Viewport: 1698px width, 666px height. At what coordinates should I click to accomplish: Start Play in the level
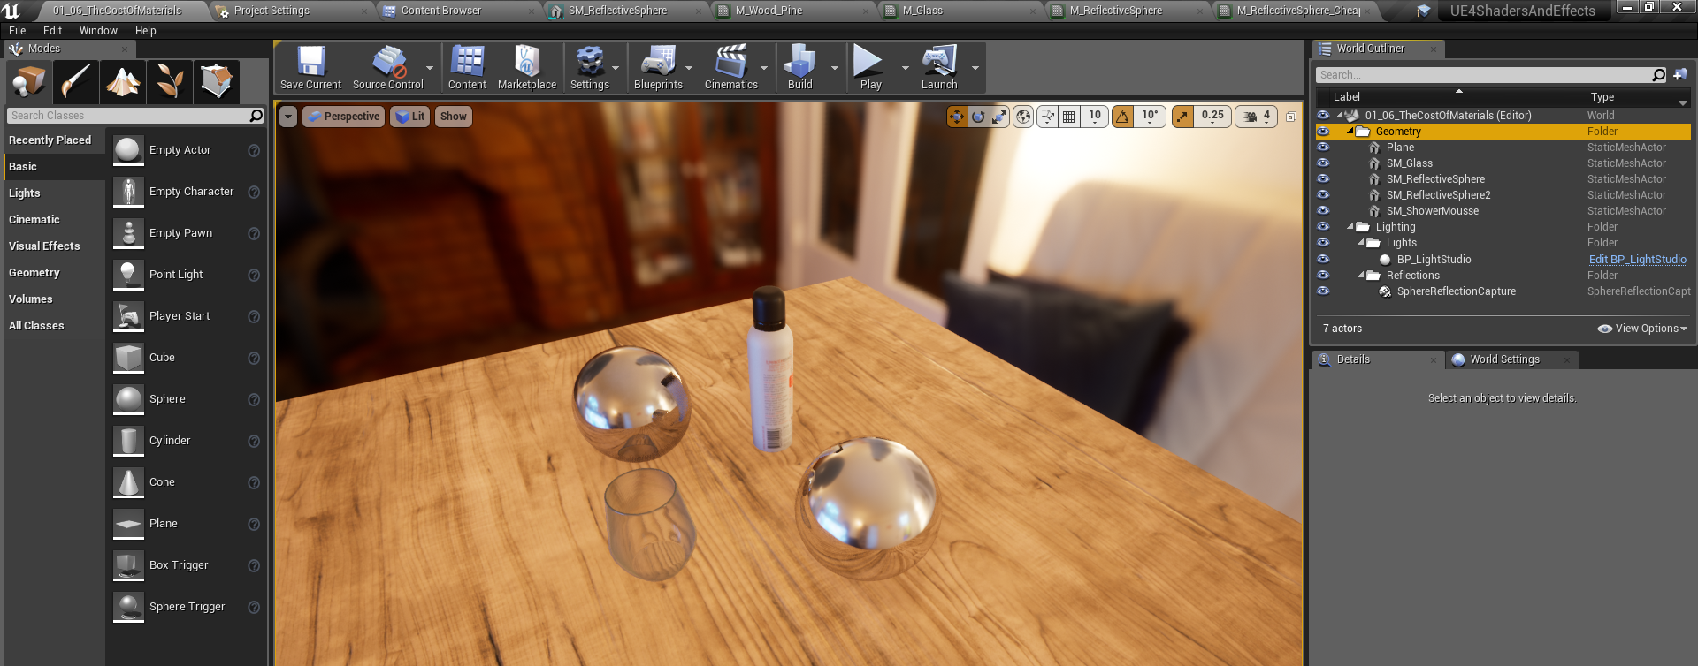coord(870,68)
